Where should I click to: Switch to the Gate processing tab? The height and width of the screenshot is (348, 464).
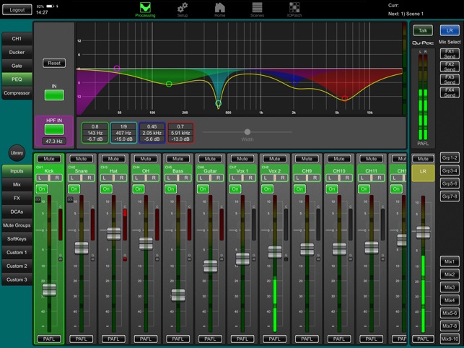tap(17, 66)
